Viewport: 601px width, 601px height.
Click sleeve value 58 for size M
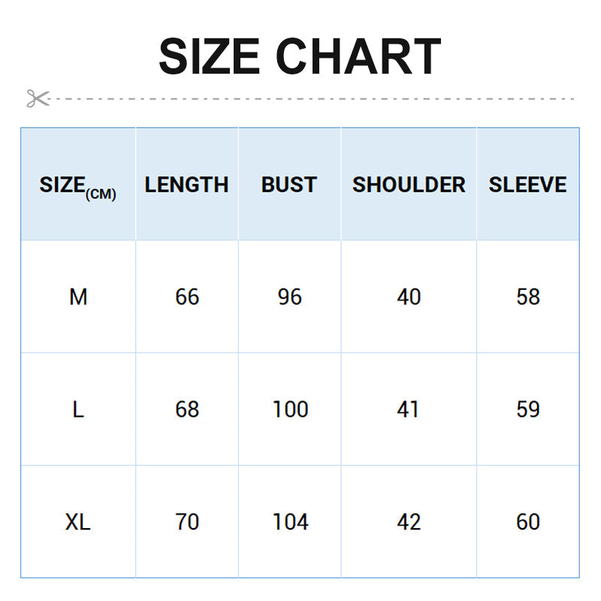point(528,297)
